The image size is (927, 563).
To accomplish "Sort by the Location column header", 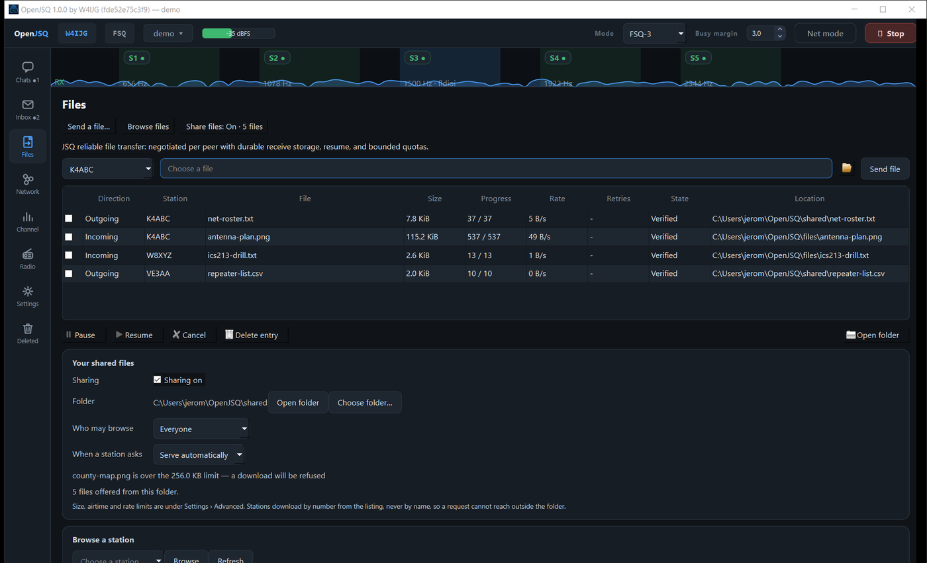I will [x=809, y=198].
